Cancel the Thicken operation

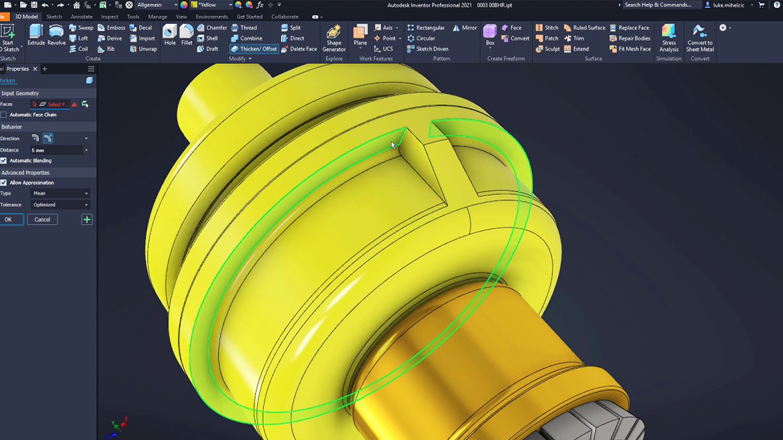42,219
